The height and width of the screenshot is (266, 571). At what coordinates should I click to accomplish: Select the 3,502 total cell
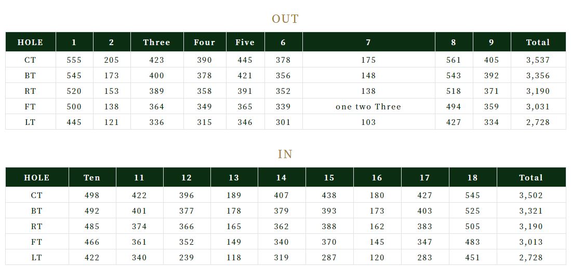(532, 195)
